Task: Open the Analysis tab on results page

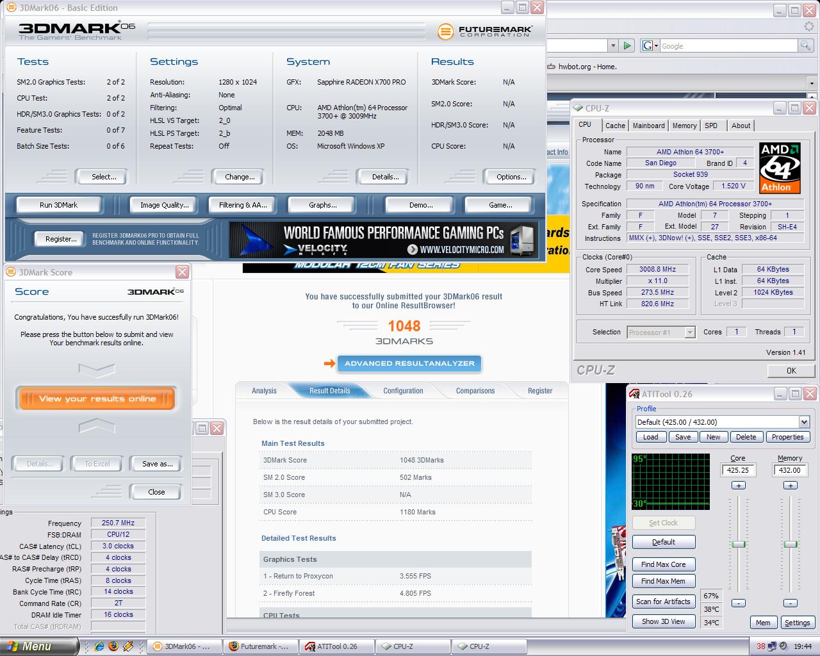Action: pyautogui.click(x=264, y=391)
